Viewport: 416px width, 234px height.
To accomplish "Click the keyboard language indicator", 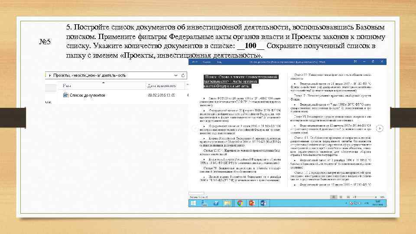I will 367,203.
